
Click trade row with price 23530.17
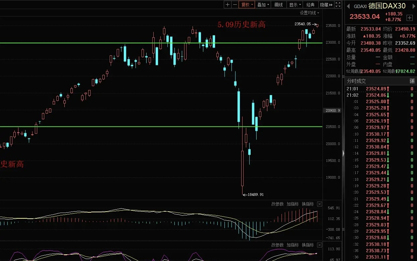(x=381, y=134)
